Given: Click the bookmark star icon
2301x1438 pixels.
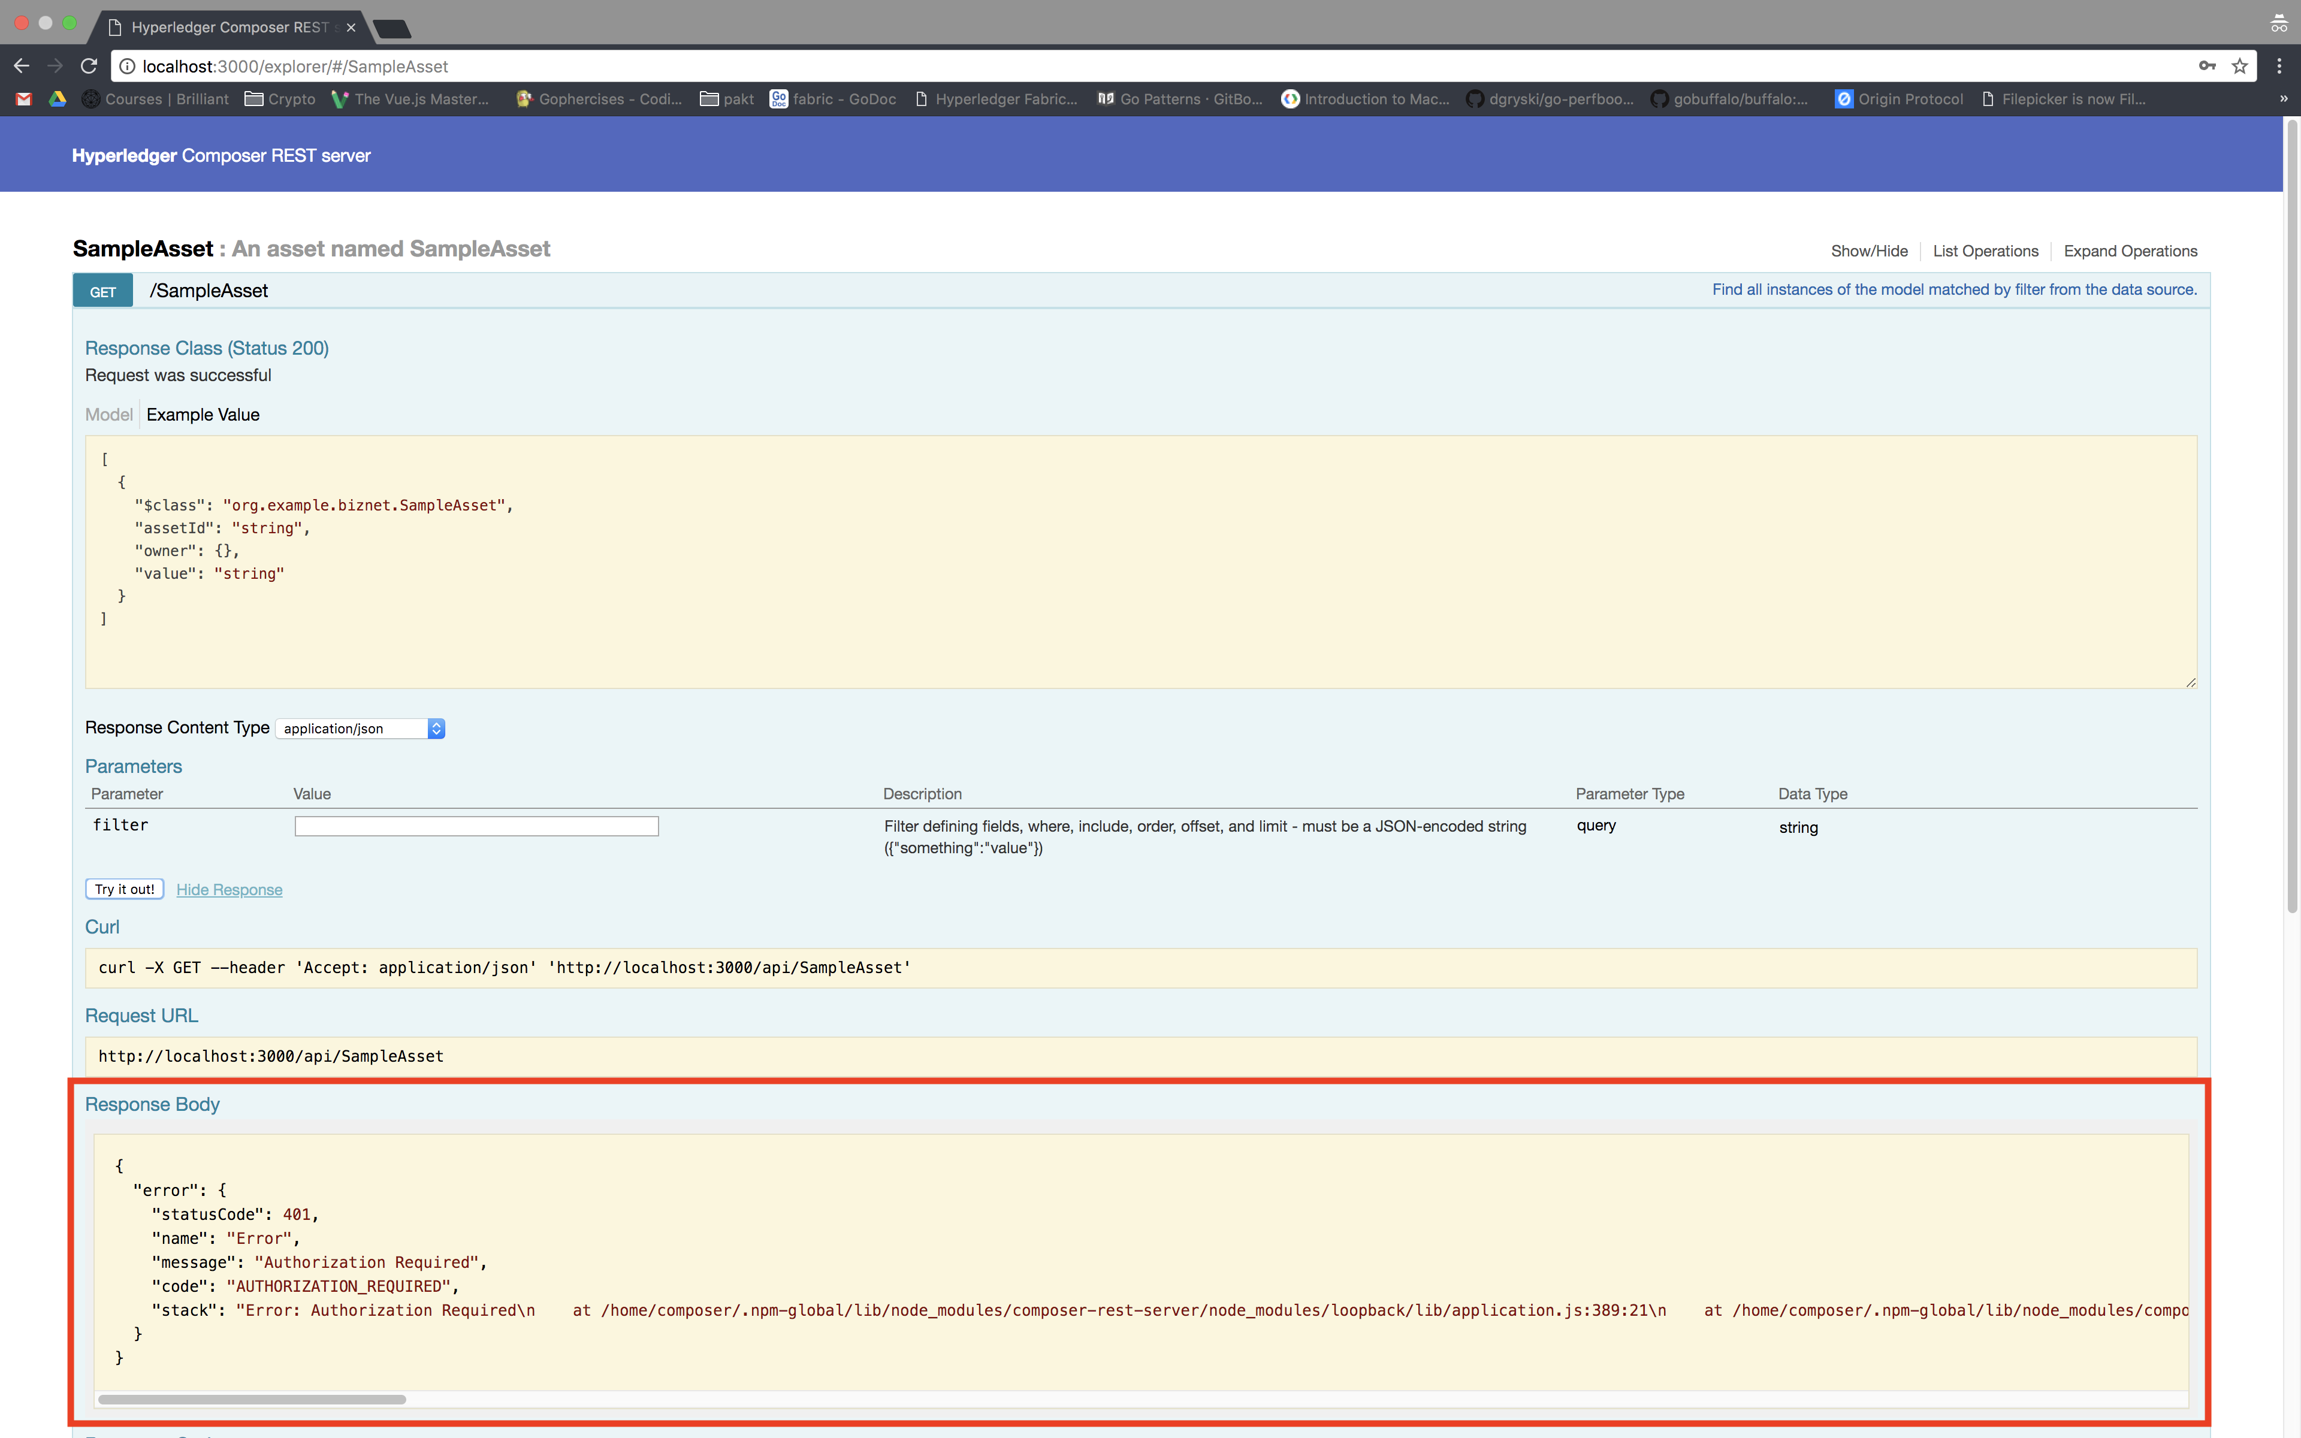Looking at the screenshot, I should tap(2239, 66).
